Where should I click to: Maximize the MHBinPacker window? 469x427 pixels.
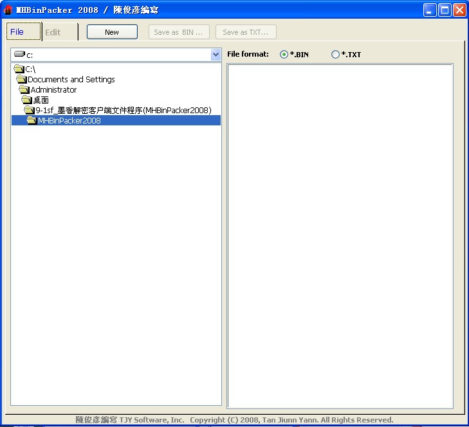[x=445, y=10]
